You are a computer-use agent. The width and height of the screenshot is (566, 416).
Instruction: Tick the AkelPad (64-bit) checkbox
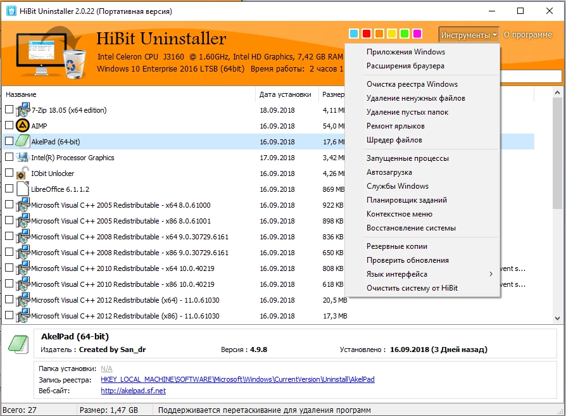[9, 141]
